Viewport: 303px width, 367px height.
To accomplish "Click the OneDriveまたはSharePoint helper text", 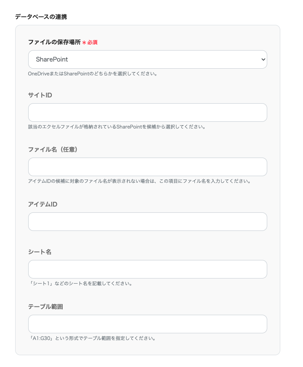I will coord(93,74).
